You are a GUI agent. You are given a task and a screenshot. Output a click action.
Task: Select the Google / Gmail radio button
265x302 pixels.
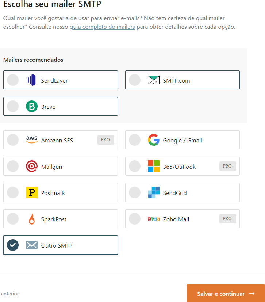point(135,140)
